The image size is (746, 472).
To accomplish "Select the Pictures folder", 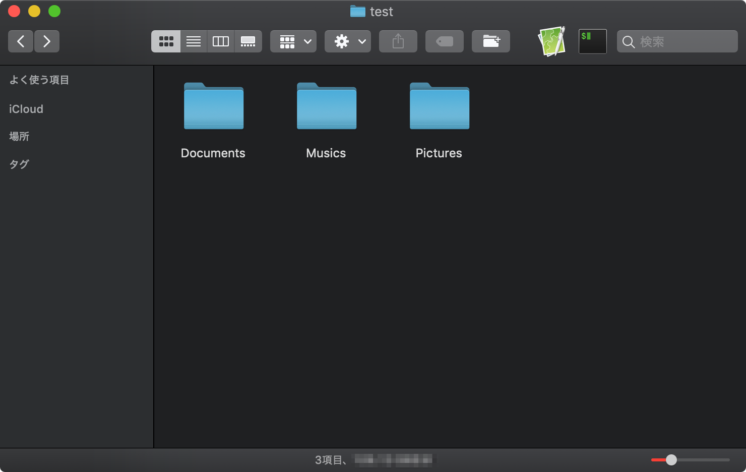I will click(440, 107).
